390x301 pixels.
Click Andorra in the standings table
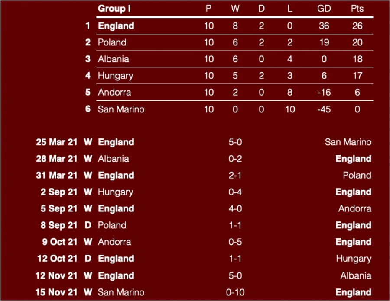(114, 92)
